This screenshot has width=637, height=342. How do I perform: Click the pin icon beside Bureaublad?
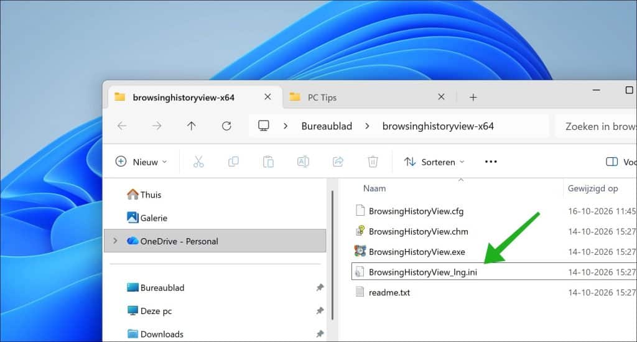tap(320, 287)
